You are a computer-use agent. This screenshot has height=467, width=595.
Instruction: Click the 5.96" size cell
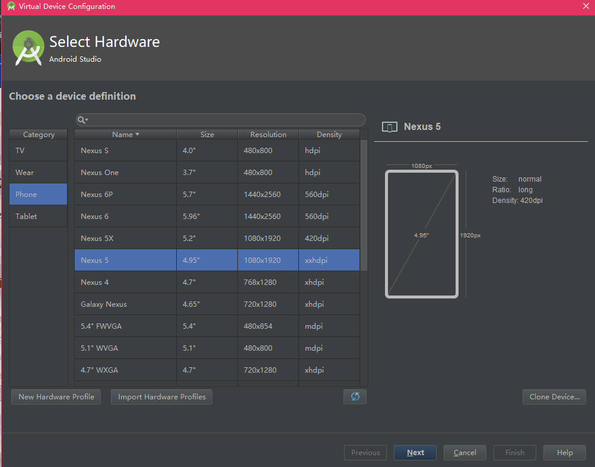click(207, 217)
